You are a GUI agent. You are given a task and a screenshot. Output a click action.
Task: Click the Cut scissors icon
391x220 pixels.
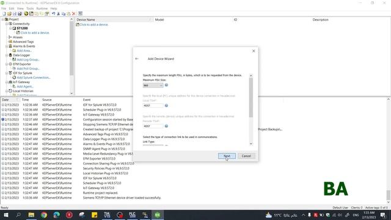[x=59, y=13]
